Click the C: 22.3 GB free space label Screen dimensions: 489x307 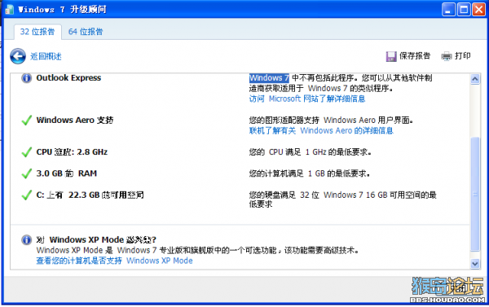pos(90,195)
